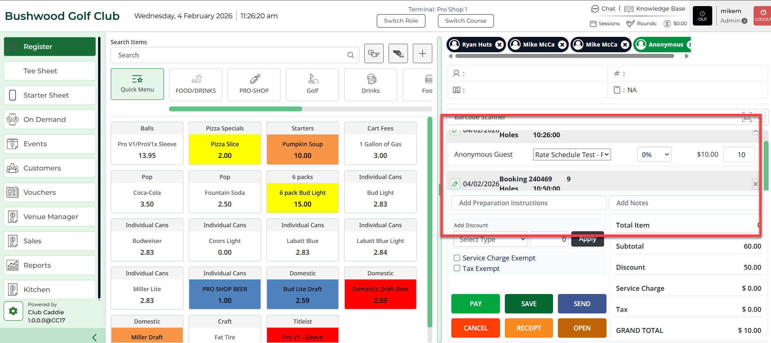
Task: Tick the Tax Exempt checkbox
Action: pyautogui.click(x=457, y=268)
